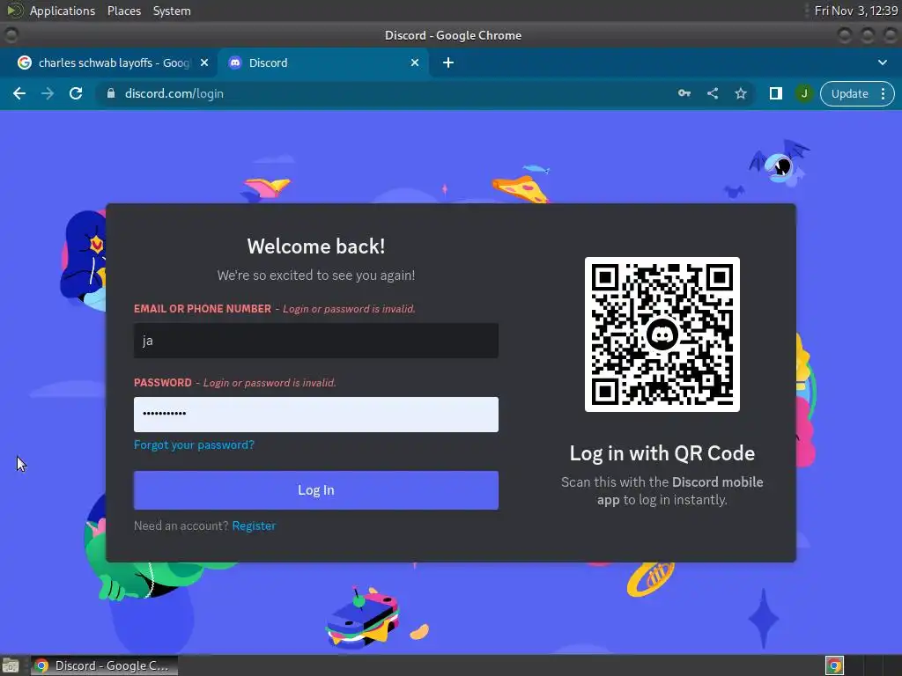
Task: Click the Log in with QR Code heading
Action: click(662, 453)
